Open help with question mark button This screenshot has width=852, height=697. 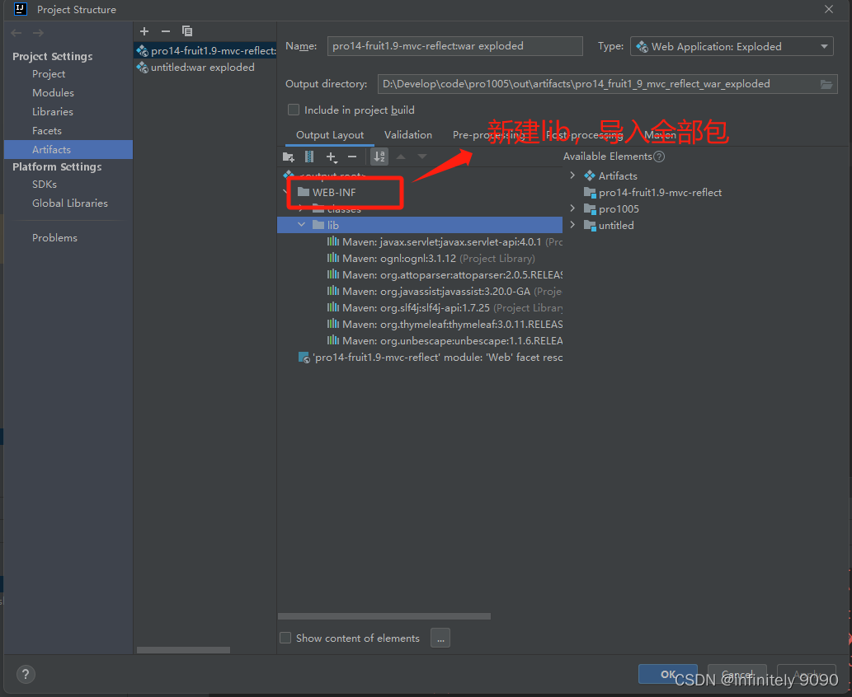25,675
